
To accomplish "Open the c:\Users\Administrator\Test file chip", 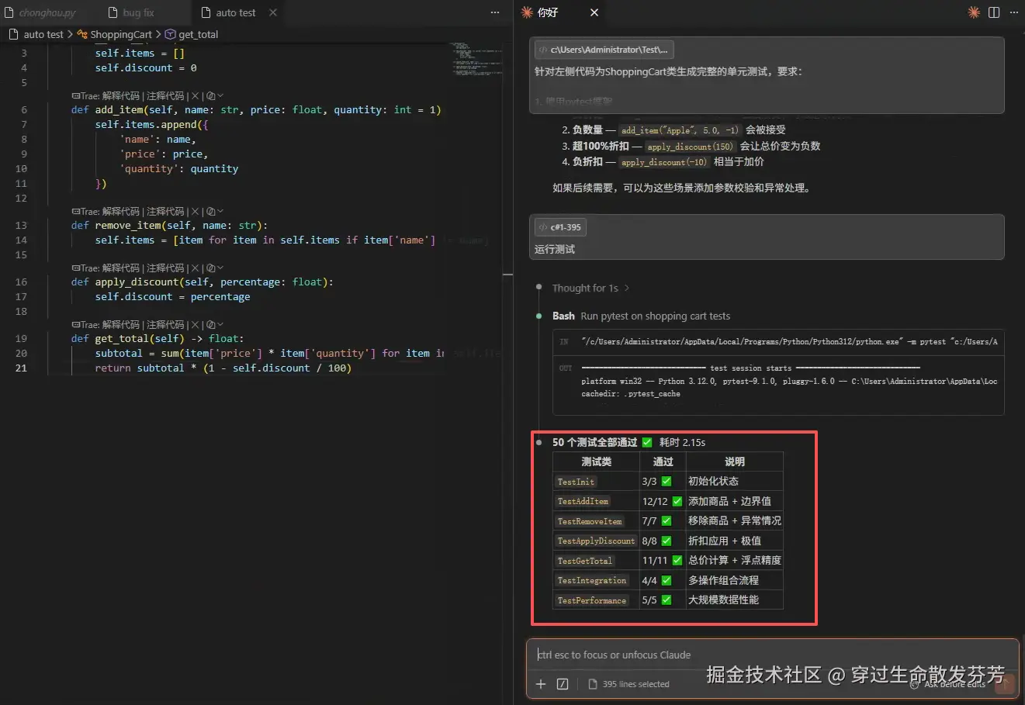I will (x=603, y=50).
